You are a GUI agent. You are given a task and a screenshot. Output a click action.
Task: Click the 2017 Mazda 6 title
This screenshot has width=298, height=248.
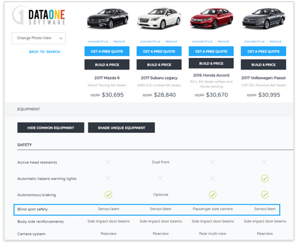pyautogui.click(x=107, y=78)
